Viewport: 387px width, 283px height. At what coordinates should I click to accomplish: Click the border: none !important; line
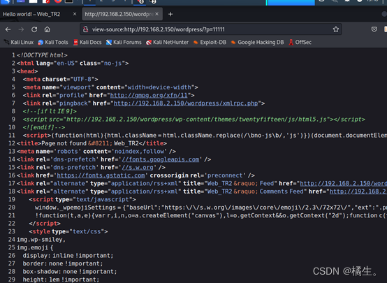(63, 263)
